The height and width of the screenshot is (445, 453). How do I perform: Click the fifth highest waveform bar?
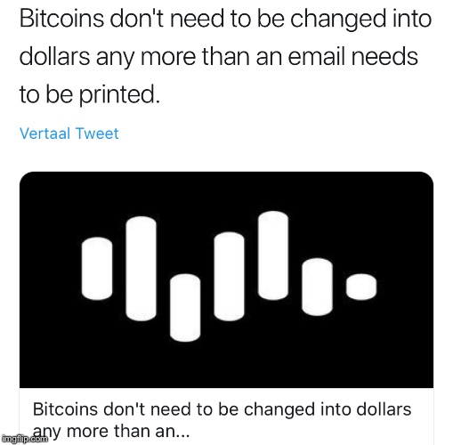(273, 255)
